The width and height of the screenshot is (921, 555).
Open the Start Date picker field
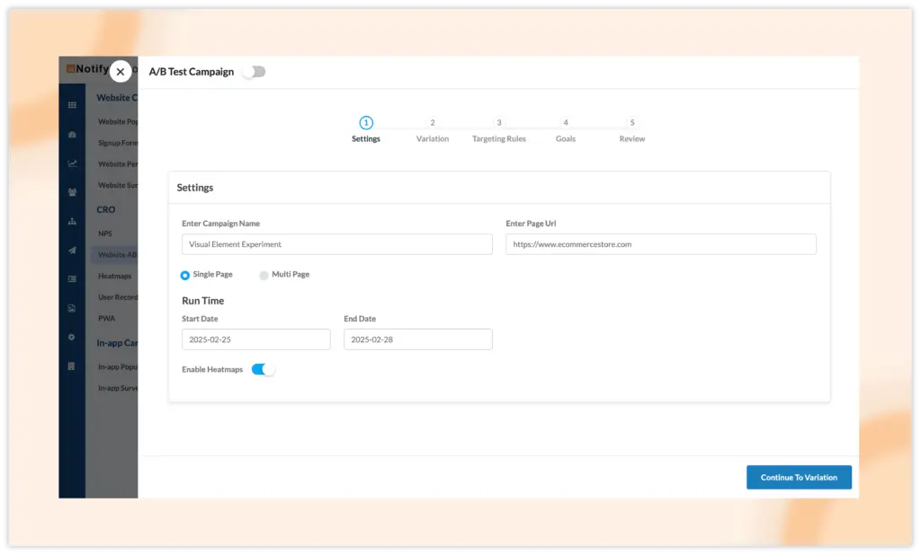click(255, 339)
